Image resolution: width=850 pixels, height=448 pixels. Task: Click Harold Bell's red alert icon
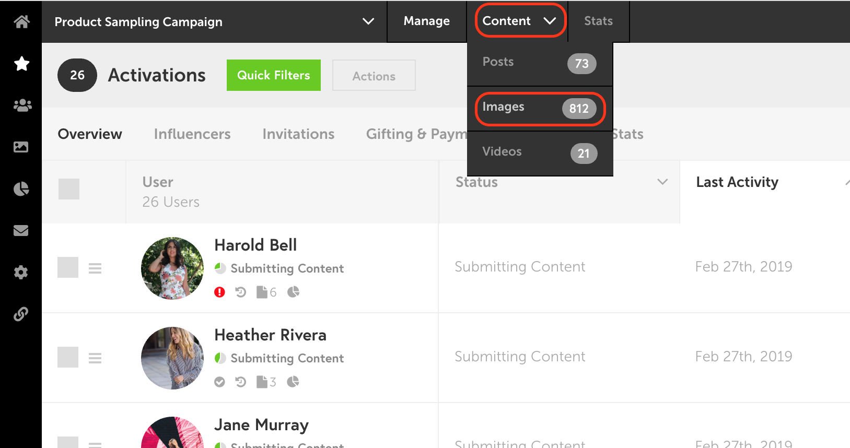tap(219, 292)
